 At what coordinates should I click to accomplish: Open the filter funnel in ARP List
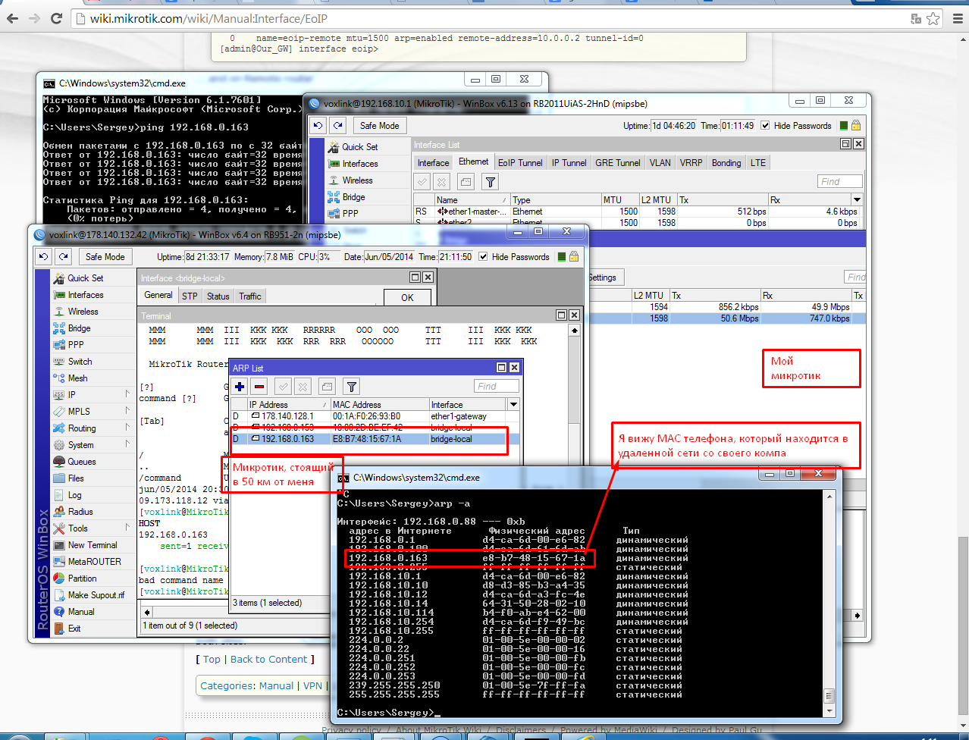tap(351, 387)
